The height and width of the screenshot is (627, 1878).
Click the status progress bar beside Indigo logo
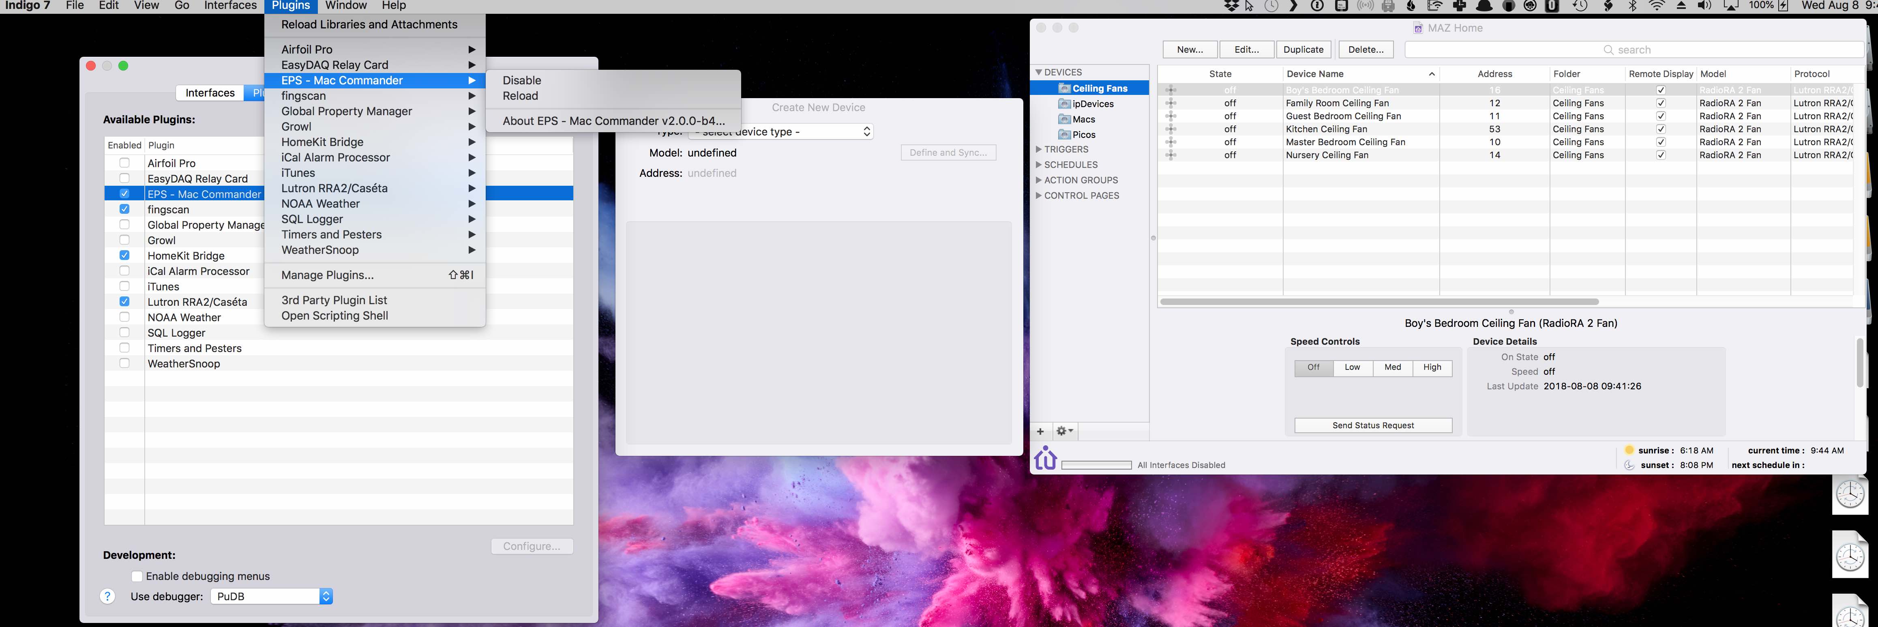pyautogui.click(x=1096, y=465)
